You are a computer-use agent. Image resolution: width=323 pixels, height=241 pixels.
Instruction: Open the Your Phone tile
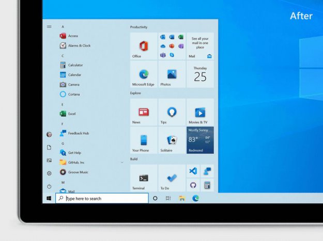tap(144, 140)
